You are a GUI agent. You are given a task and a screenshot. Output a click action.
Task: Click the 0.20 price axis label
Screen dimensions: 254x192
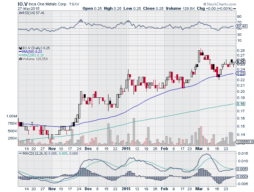click(x=241, y=91)
